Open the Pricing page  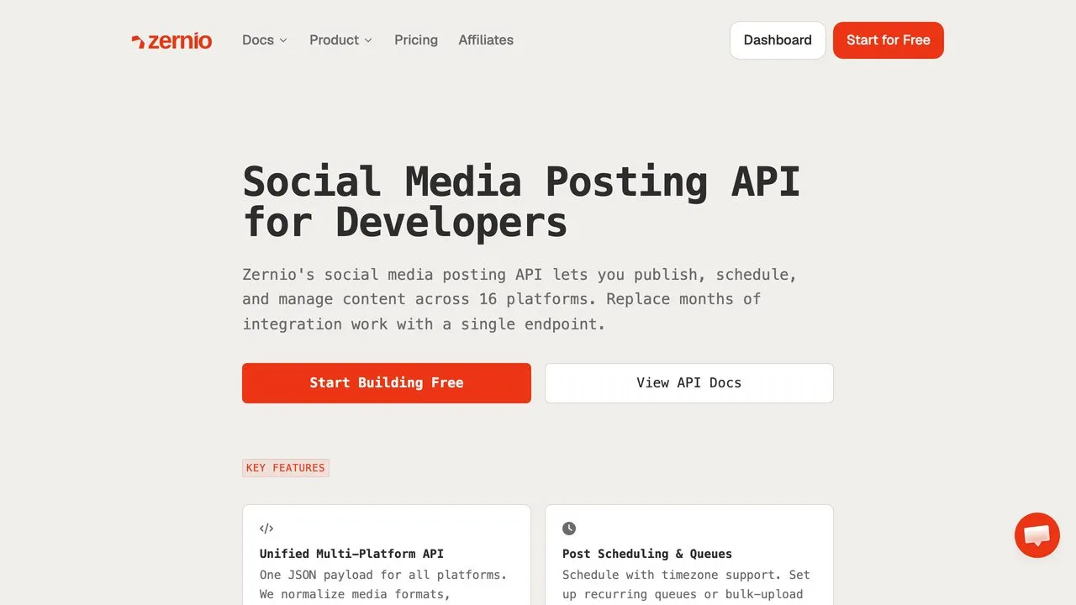pos(416,40)
